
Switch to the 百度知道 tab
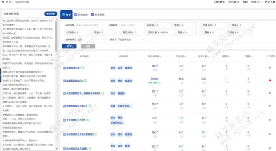tap(81, 14)
